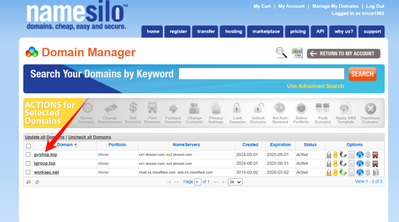Sort by the Domain column header
Viewport: 399px width, 222px height.
65,145
